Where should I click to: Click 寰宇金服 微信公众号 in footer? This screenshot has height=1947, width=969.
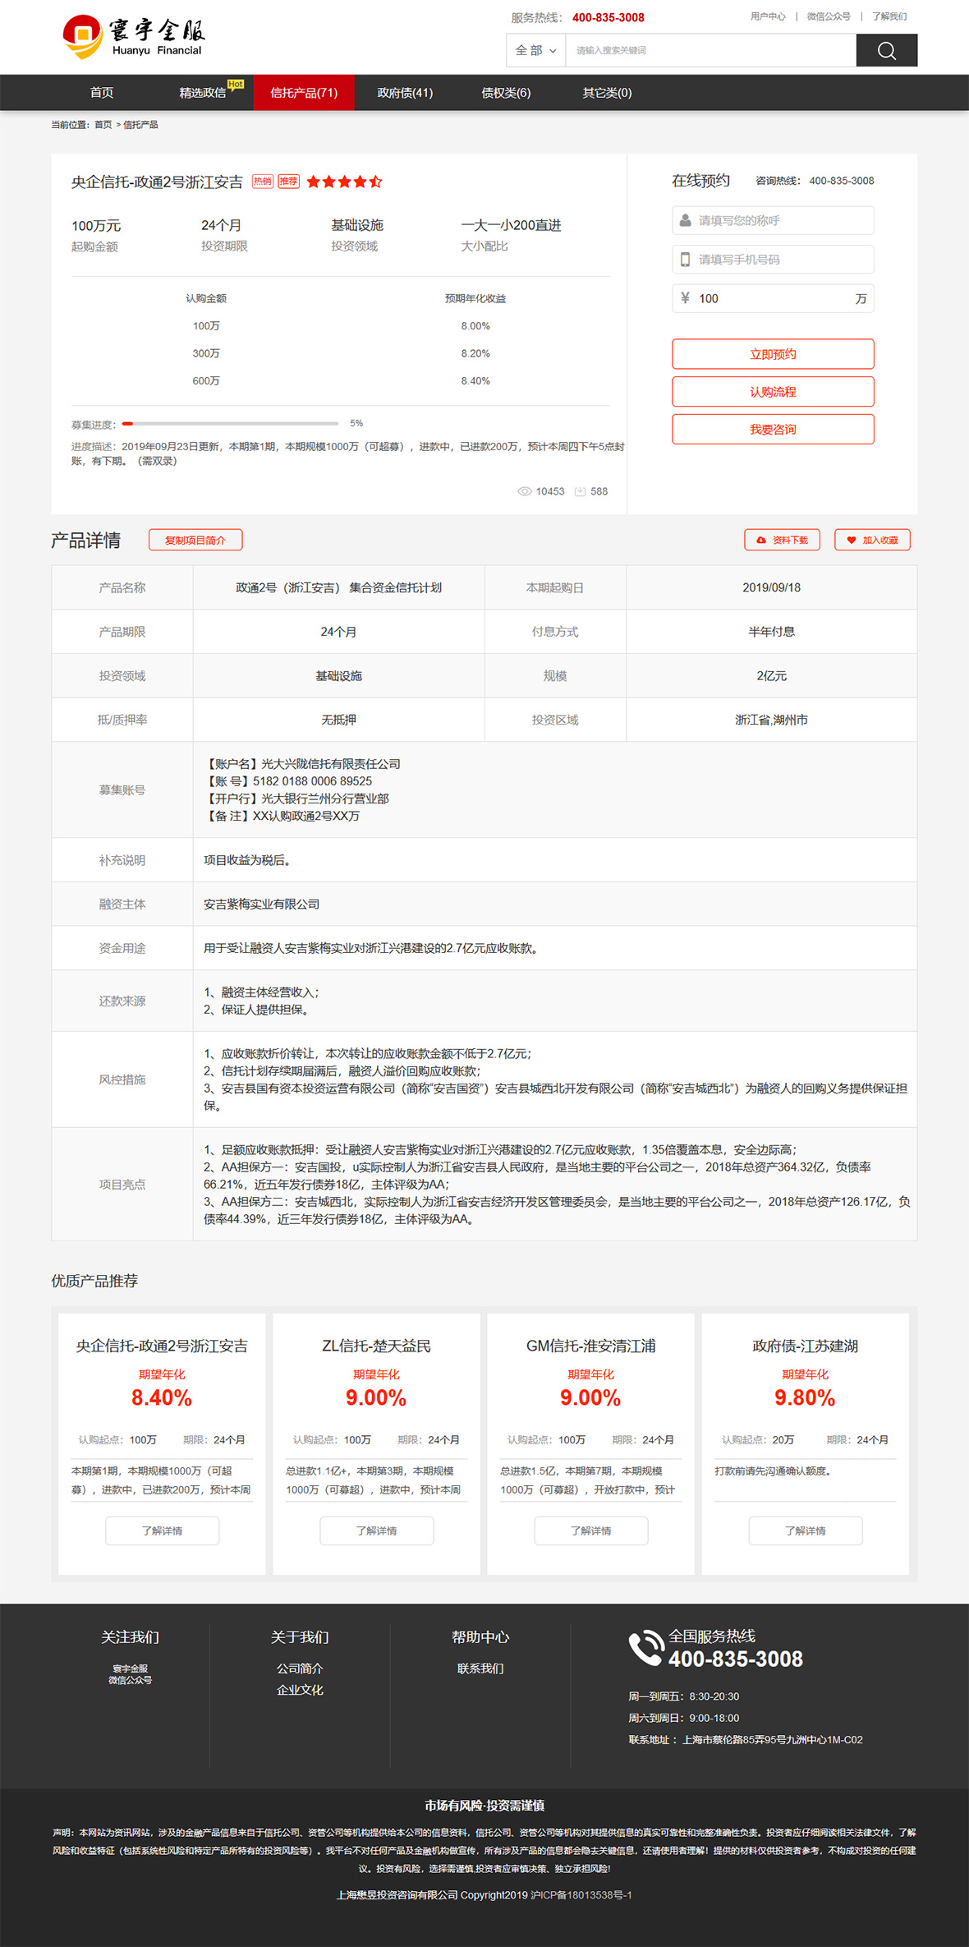click(x=130, y=1674)
